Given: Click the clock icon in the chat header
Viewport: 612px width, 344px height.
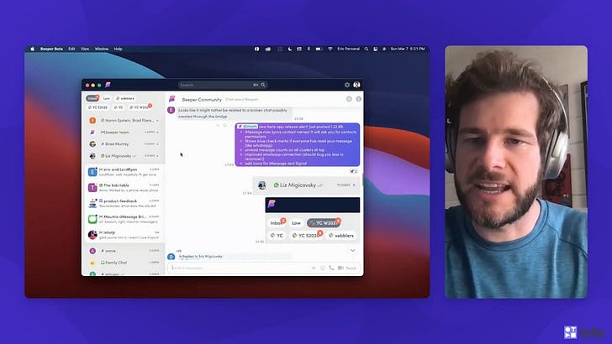Looking at the screenshot, I should (349, 99).
